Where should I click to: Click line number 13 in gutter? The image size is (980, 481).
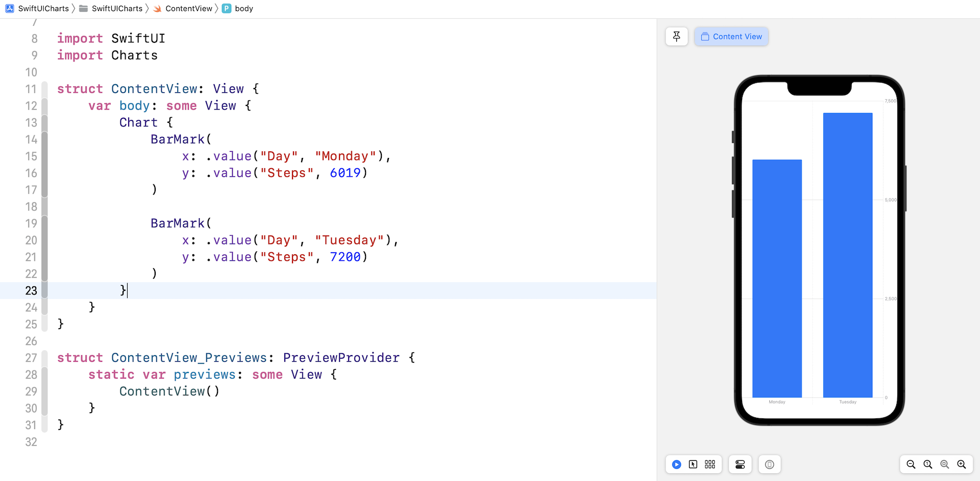[x=31, y=123]
